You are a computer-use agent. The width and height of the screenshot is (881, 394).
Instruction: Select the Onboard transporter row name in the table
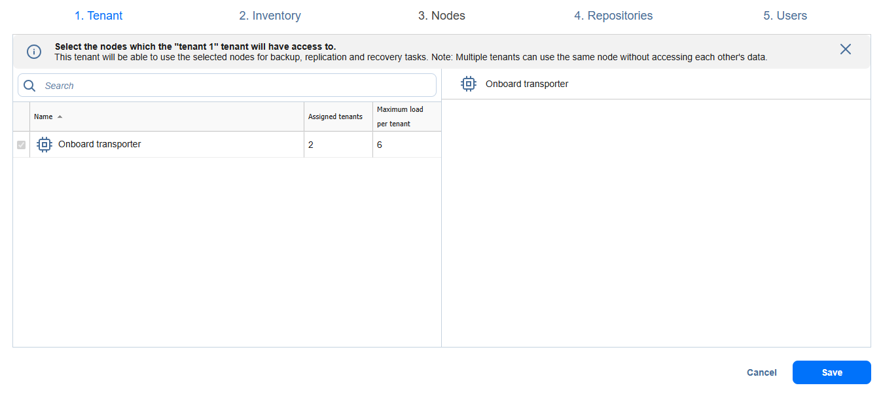[99, 144]
